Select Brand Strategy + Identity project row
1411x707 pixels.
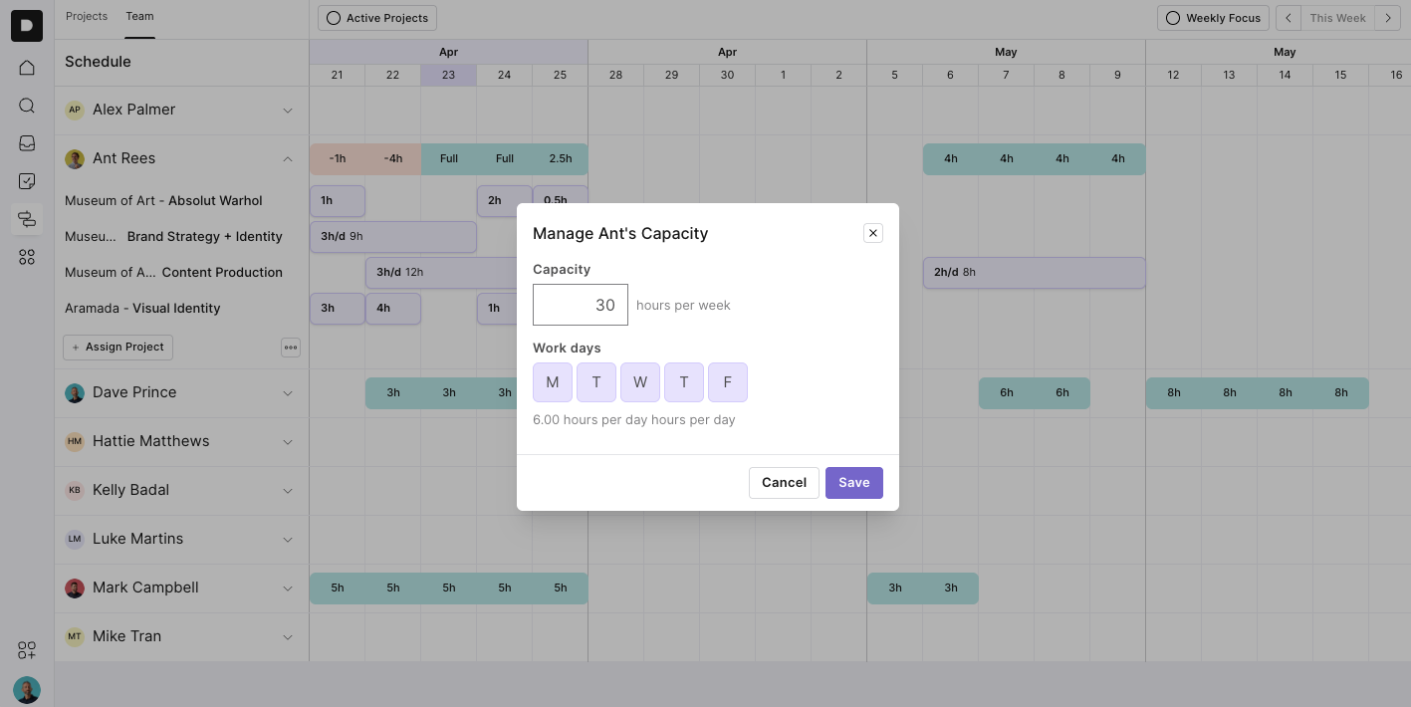(x=173, y=236)
